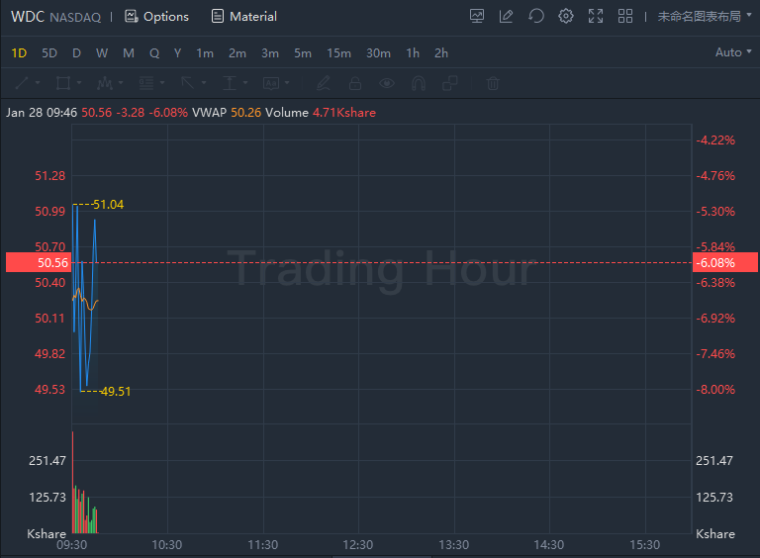Select the line drawing tool

click(21, 83)
